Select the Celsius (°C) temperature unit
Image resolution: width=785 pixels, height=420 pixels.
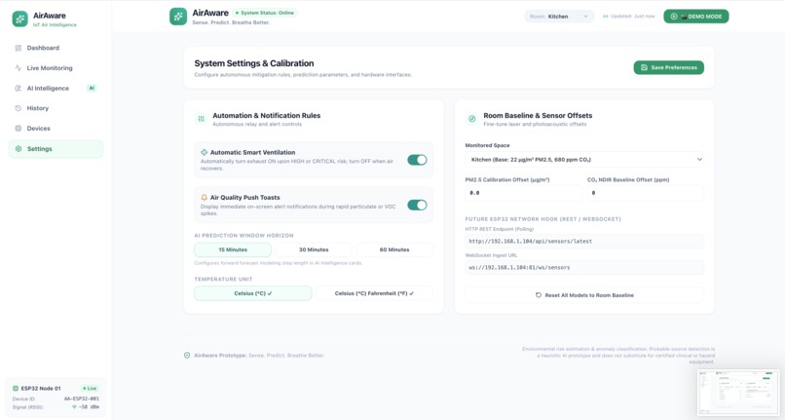(x=253, y=293)
